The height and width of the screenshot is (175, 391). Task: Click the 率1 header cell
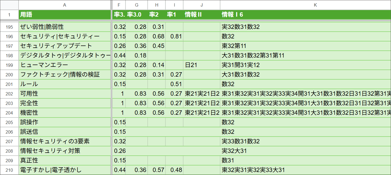174,15
